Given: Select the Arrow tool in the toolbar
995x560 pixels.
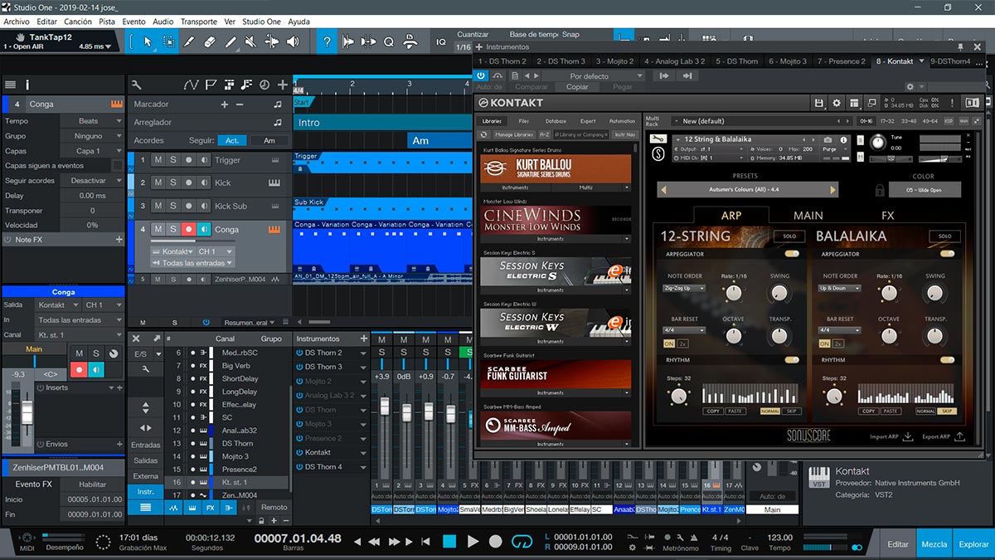Looking at the screenshot, I should click(148, 41).
